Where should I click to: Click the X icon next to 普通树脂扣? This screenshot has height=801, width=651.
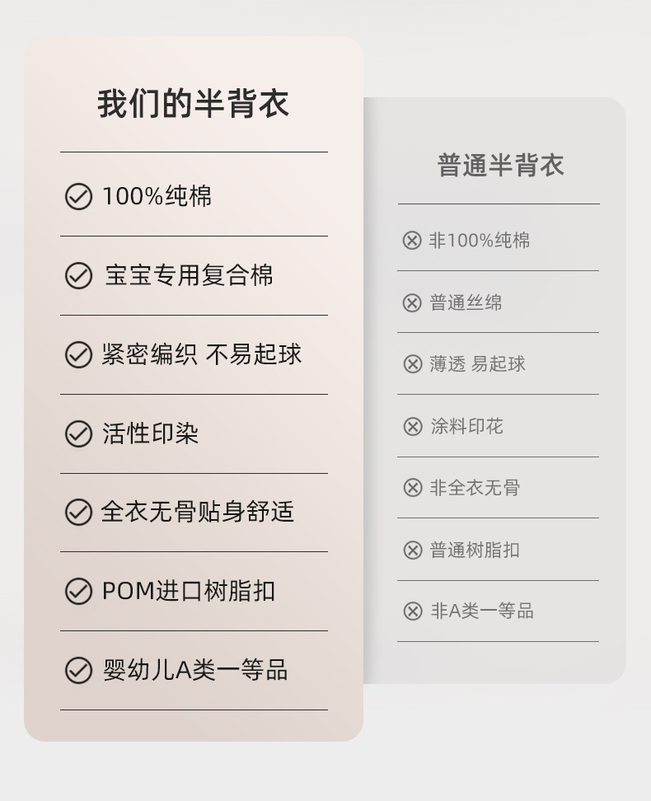pos(412,550)
